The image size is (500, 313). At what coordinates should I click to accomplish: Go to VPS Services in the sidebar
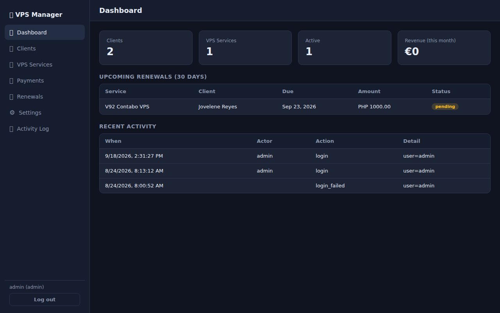45,65
